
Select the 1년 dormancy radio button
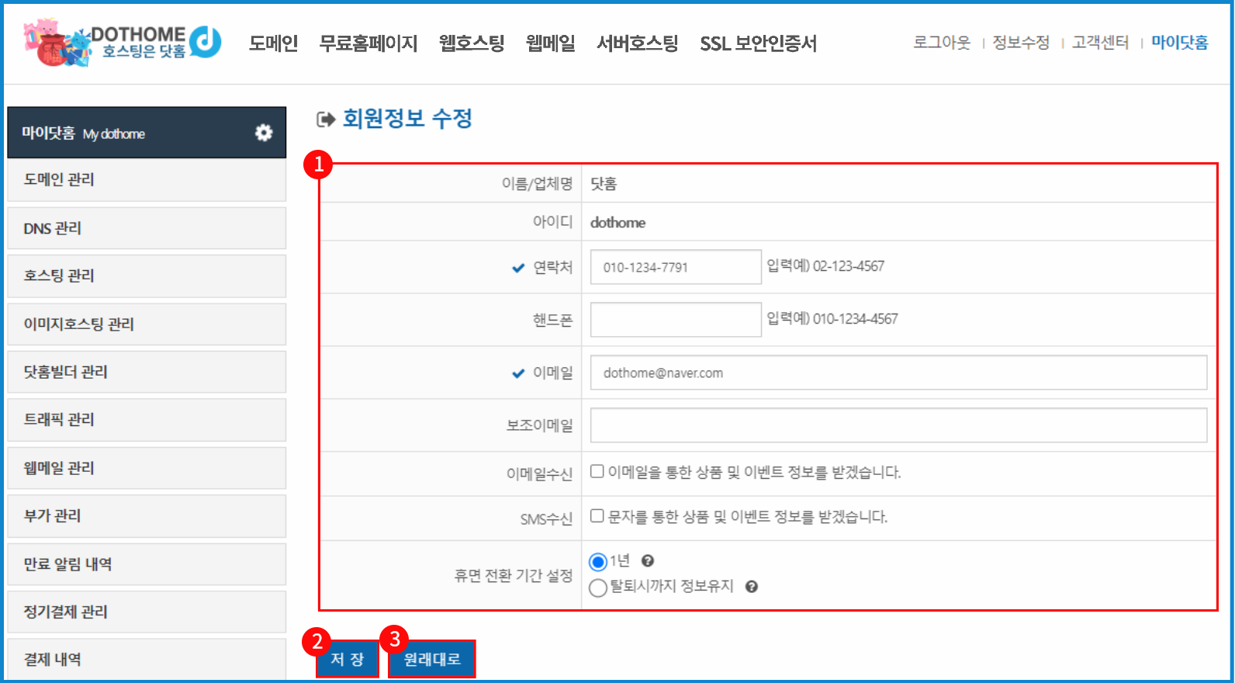coord(598,562)
